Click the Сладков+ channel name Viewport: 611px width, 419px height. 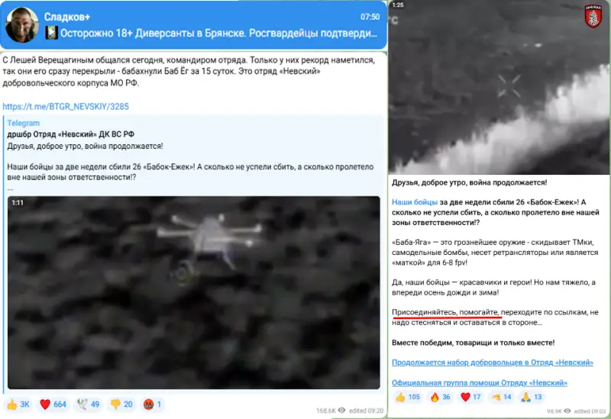point(67,17)
